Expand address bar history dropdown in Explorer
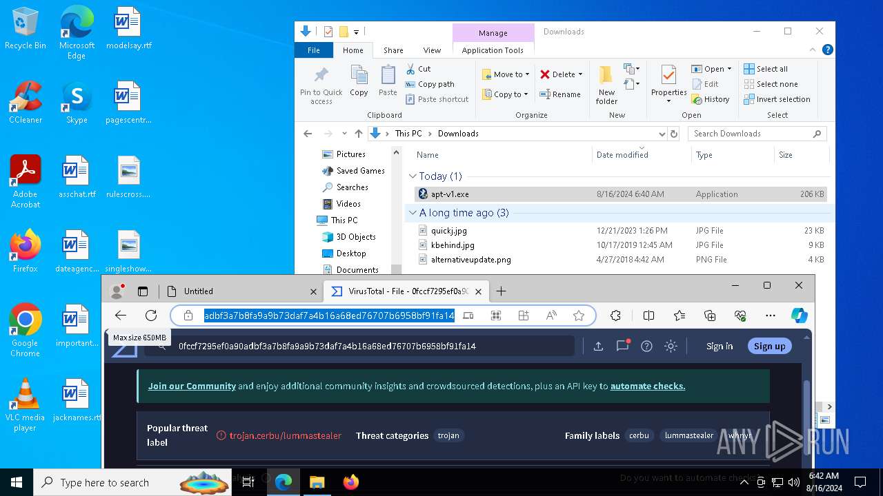883x496 pixels. tap(662, 134)
